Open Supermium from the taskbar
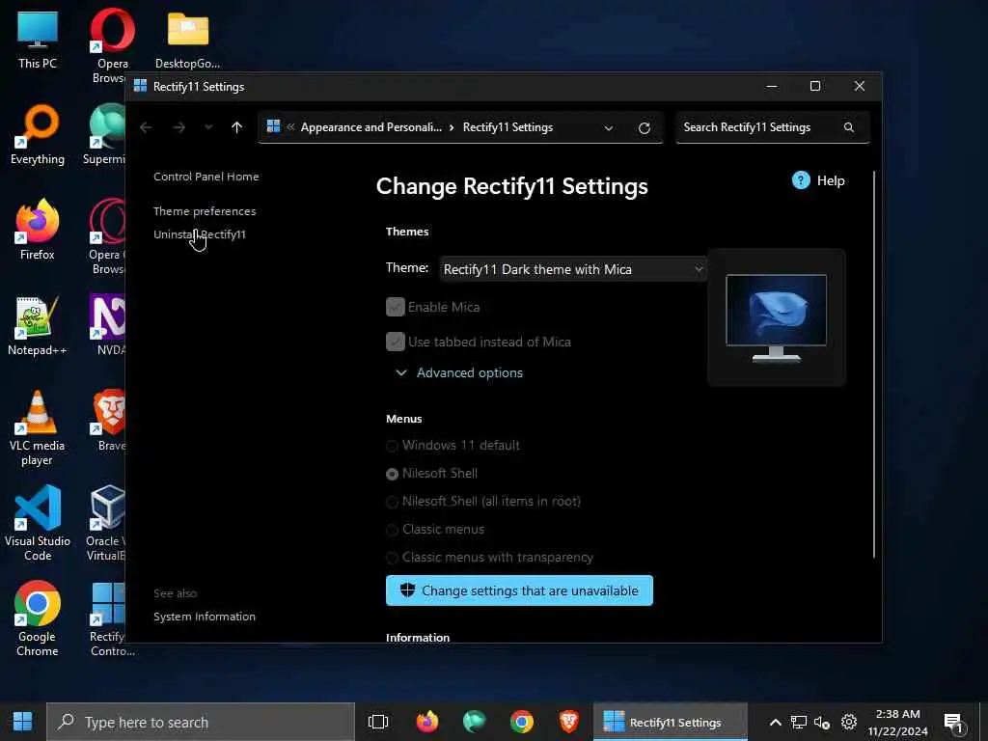Viewport: 988px width, 741px height. (475, 722)
